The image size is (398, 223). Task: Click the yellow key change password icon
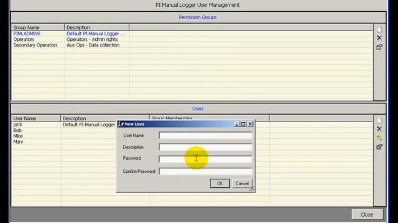(379, 138)
